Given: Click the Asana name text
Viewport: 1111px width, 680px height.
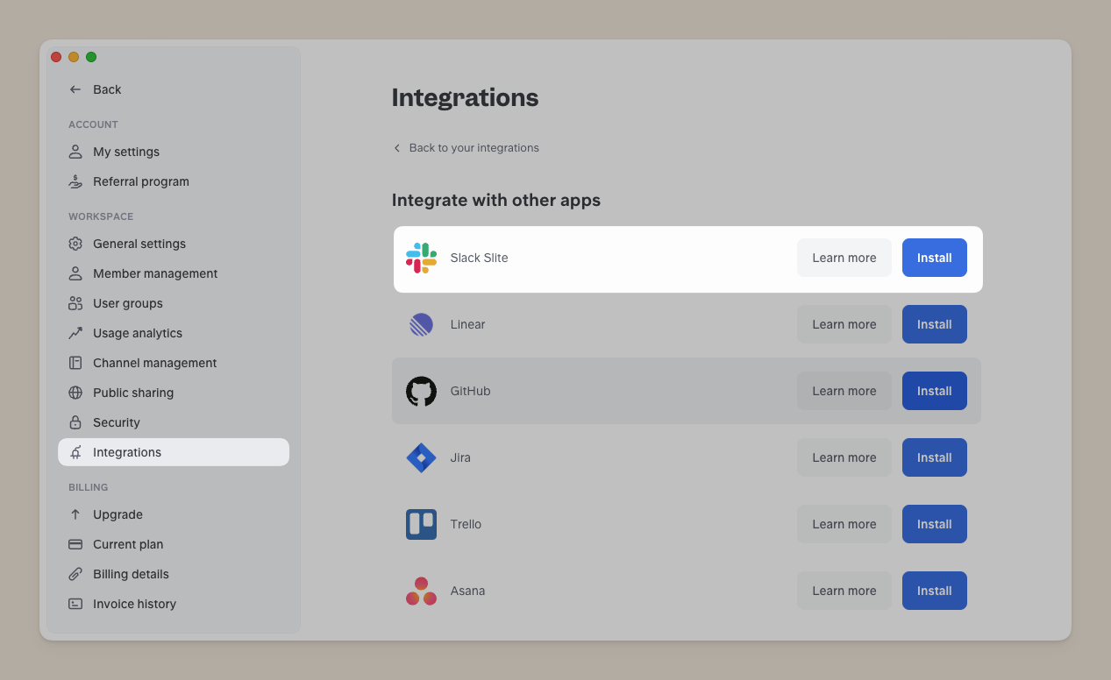Looking at the screenshot, I should tap(467, 591).
